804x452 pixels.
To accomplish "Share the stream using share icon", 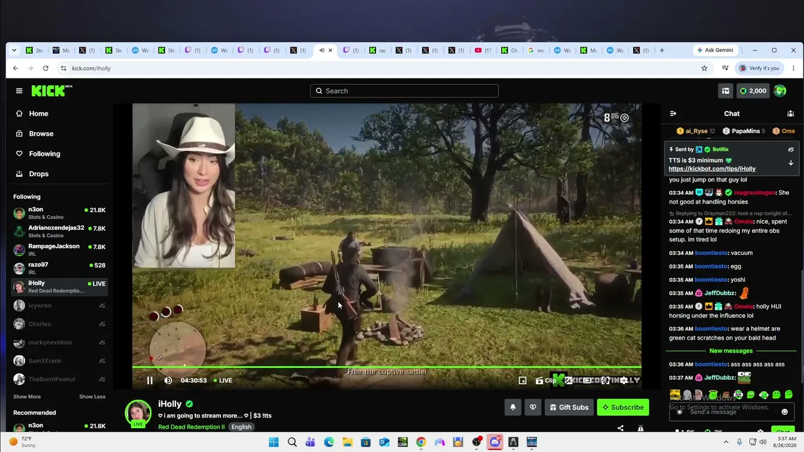I will tap(621, 428).
